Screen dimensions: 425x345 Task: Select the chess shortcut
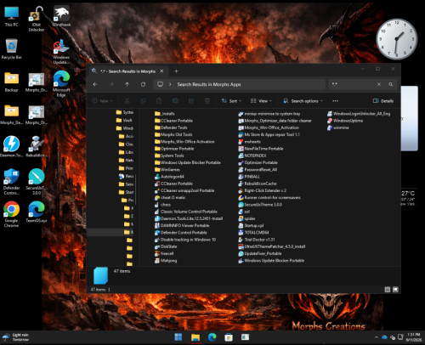(162, 205)
